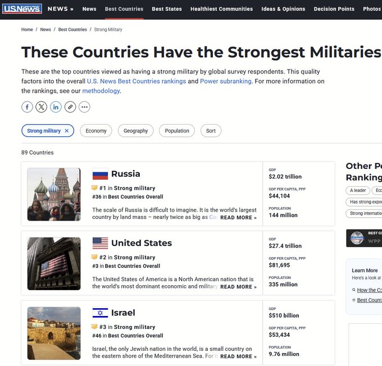Click the Israel flag icon
The image size is (382, 366).
click(x=100, y=313)
